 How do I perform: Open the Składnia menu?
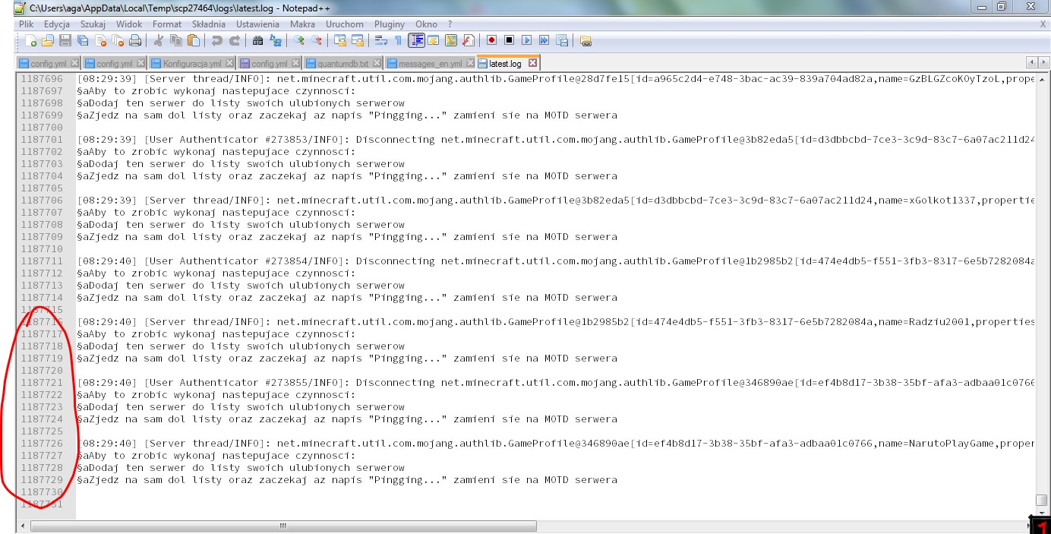pos(207,25)
